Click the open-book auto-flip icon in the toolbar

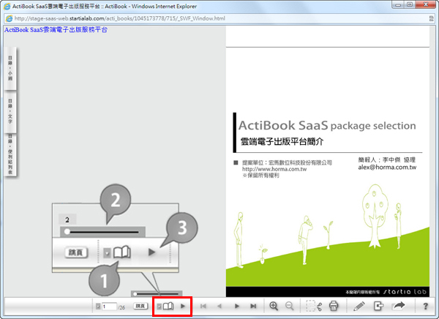point(168,306)
